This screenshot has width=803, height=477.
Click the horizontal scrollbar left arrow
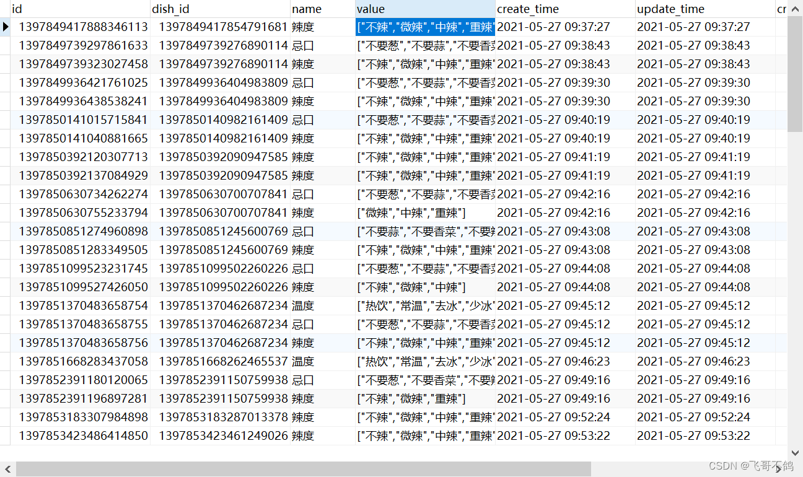(7, 469)
